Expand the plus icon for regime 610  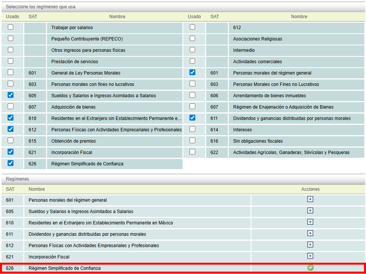(310, 222)
